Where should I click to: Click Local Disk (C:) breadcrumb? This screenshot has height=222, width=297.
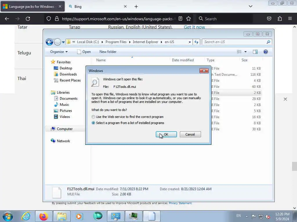tap(88, 42)
